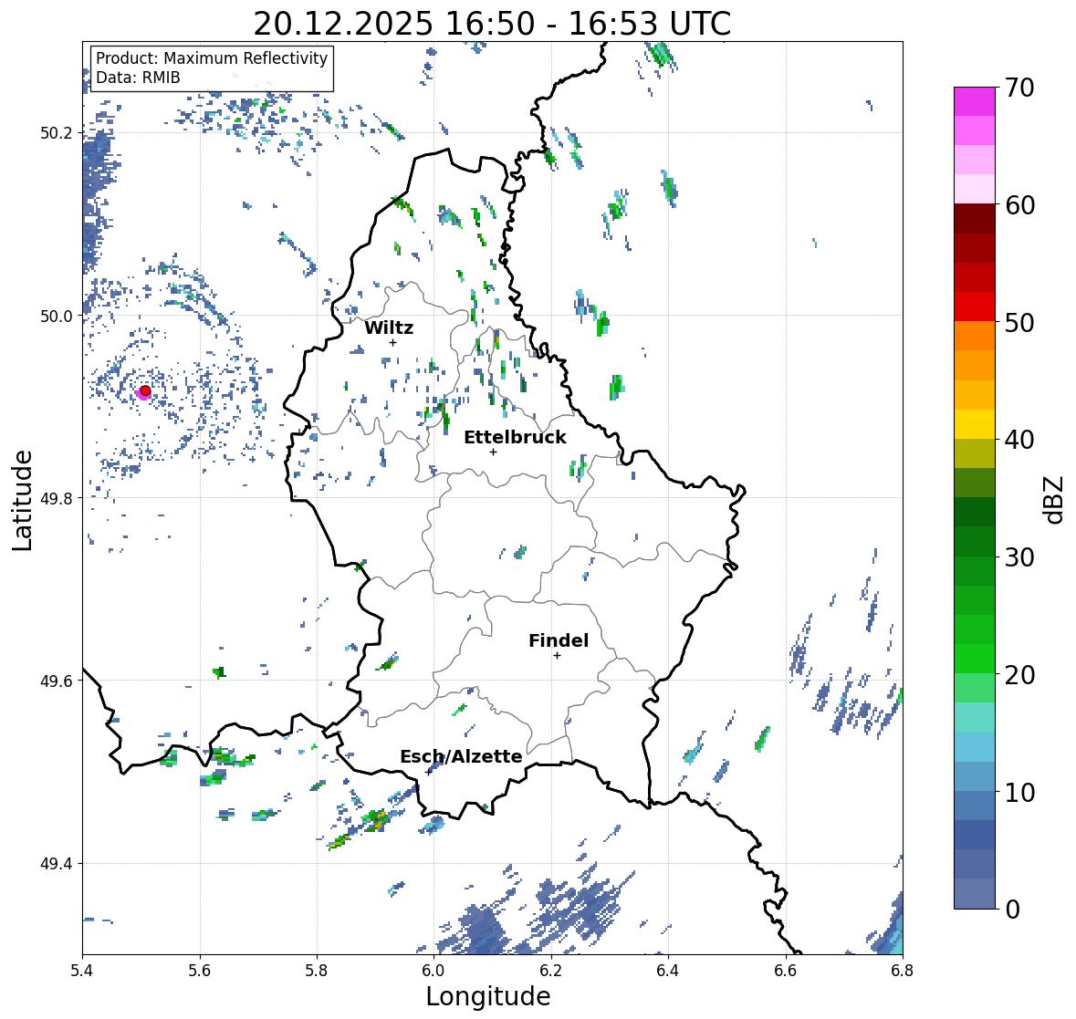The image size is (1076, 1019).
Task: Click the 50 value on colorbar
Action: 1019,322
